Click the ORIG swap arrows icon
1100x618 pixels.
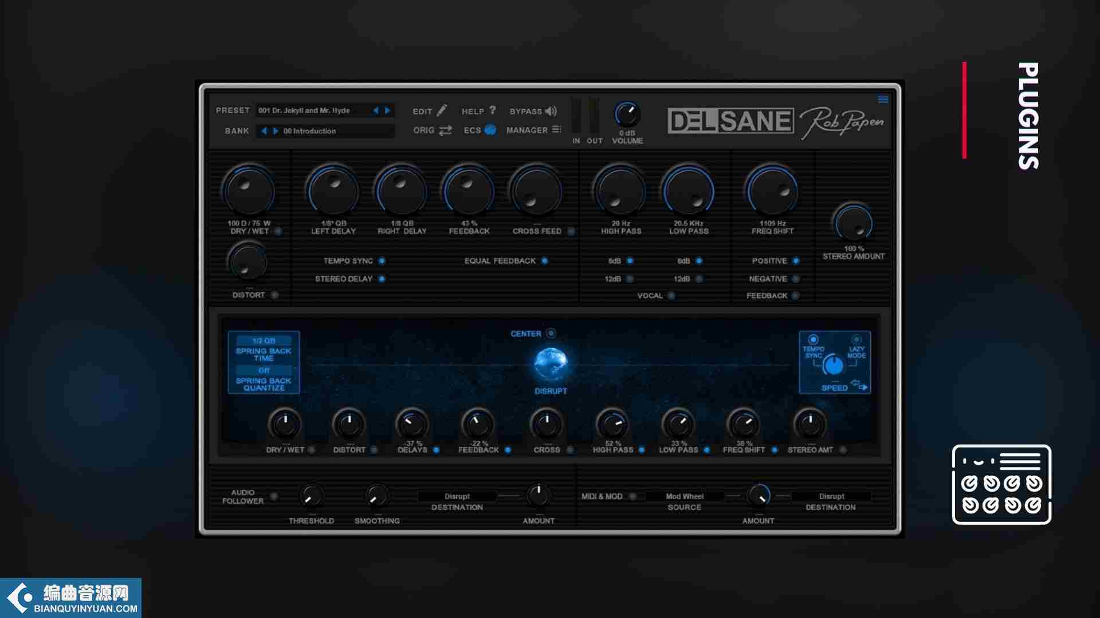pos(445,130)
